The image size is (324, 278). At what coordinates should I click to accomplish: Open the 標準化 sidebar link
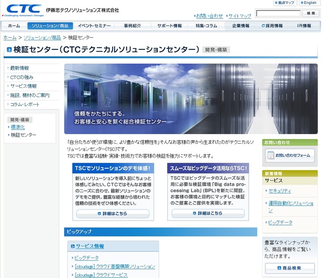[18, 127]
